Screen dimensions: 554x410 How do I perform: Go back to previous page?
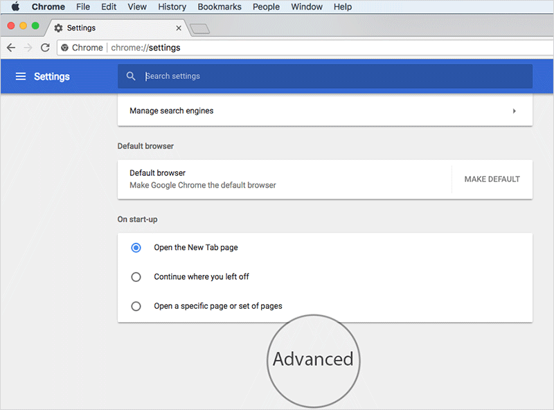tap(11, 47)
